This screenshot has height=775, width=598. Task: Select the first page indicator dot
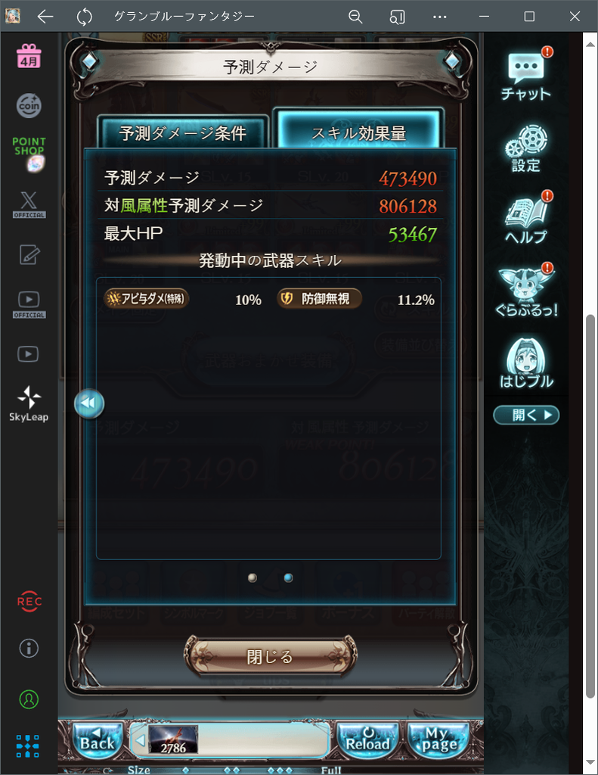[x=253, y=577]
